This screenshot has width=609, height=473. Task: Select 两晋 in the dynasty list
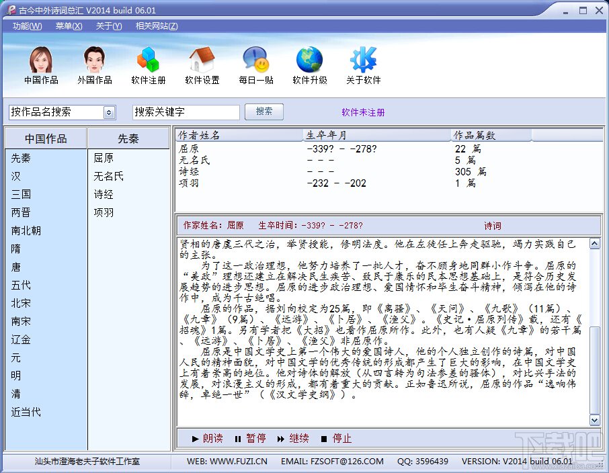click(x=21, y=212)
